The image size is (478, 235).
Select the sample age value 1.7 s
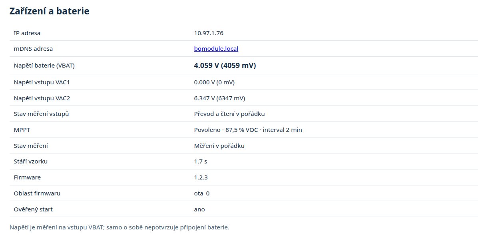201,161
